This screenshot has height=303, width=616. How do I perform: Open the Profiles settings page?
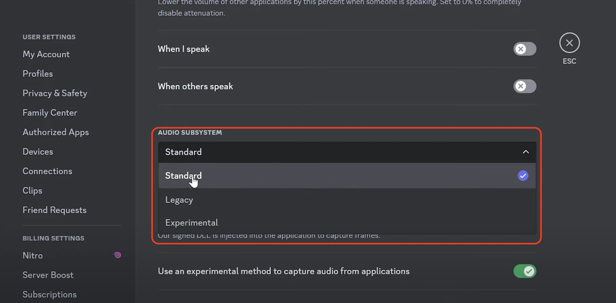(x=38, y=74)
